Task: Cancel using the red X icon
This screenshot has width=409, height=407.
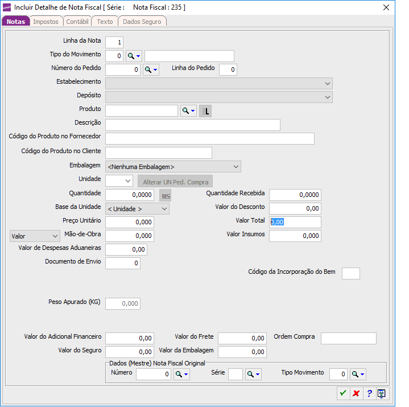Action: (356, 393)
